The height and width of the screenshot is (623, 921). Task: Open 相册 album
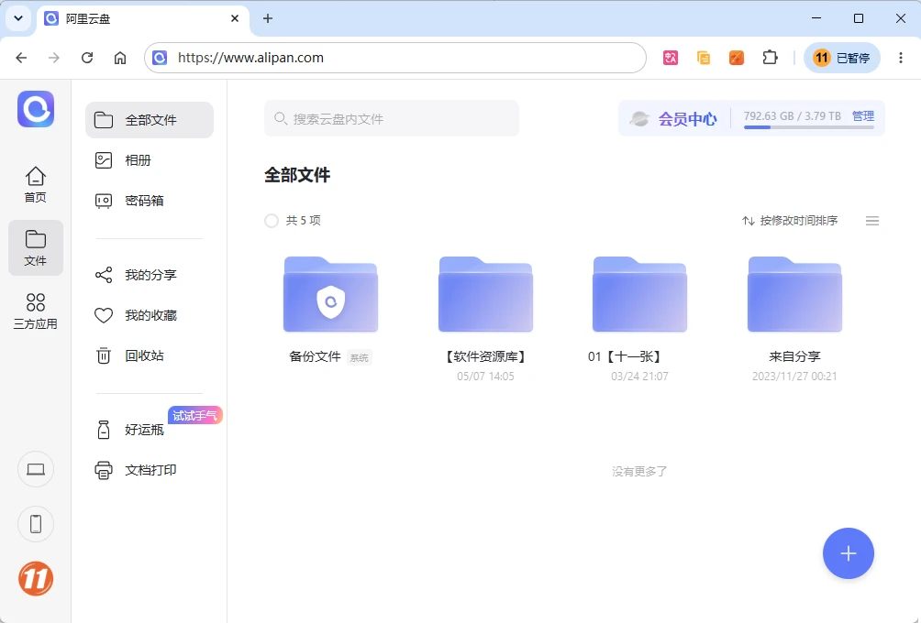click(150, 160)
